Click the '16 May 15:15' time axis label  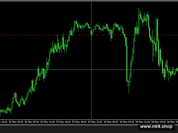coord(159,122)
